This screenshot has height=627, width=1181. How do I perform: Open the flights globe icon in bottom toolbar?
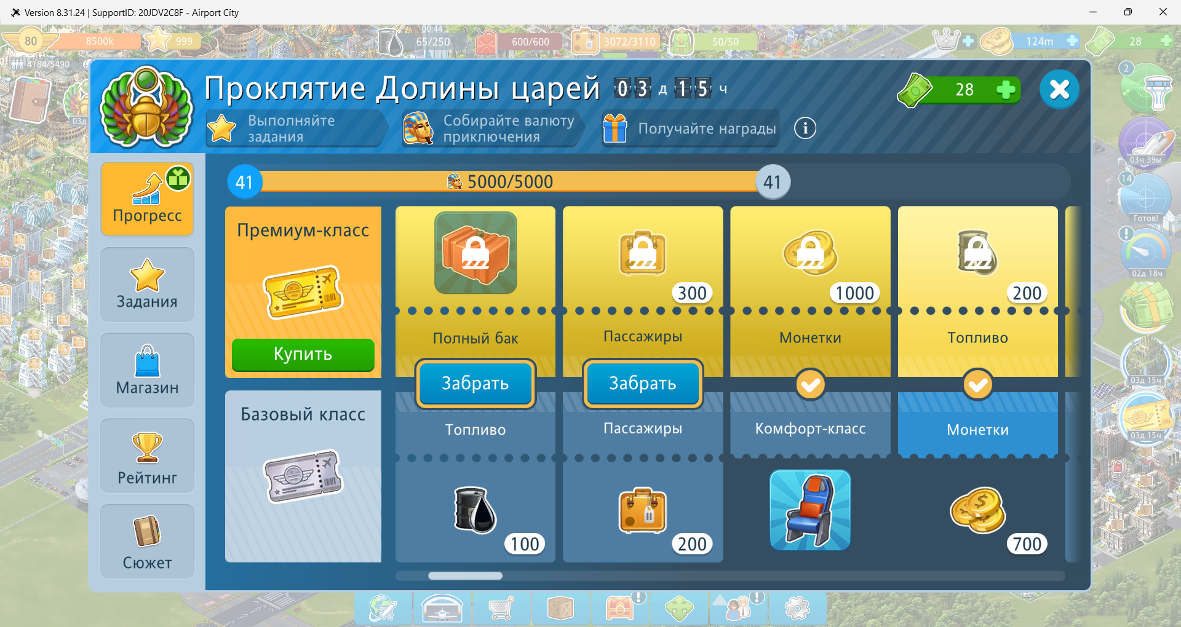383,609
